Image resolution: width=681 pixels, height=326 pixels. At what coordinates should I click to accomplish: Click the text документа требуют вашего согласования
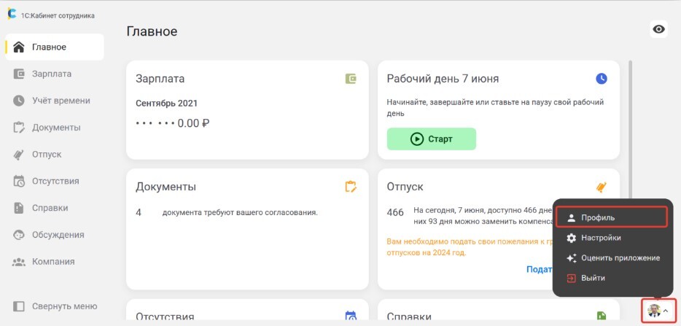(x=240, y=213)
